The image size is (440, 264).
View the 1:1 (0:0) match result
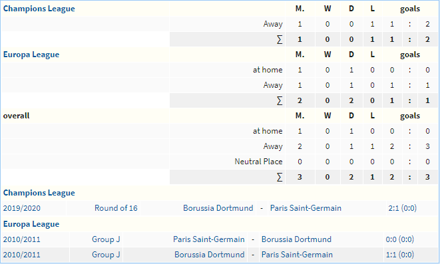[x=400, y=255]
